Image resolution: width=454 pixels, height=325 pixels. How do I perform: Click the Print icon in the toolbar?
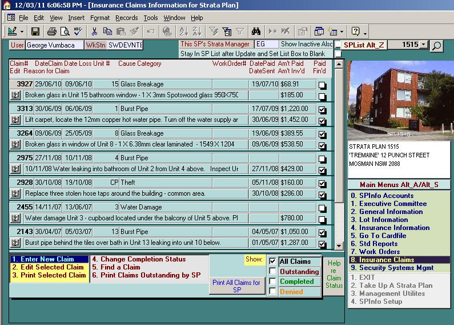coord(52,31)
